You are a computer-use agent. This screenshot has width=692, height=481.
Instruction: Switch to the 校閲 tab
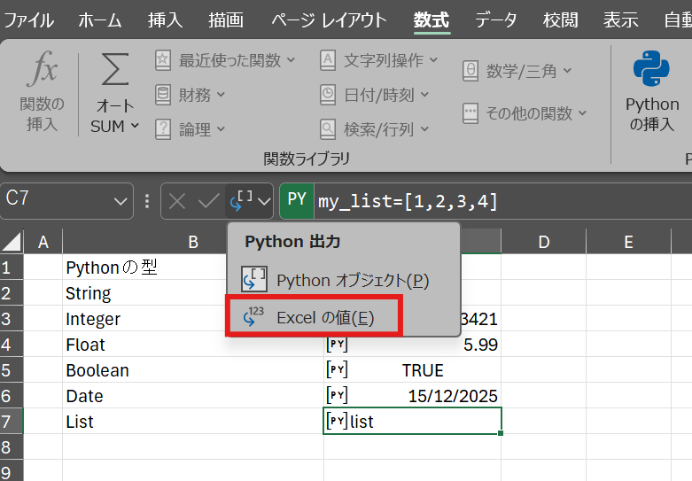[x=561, y=20]
